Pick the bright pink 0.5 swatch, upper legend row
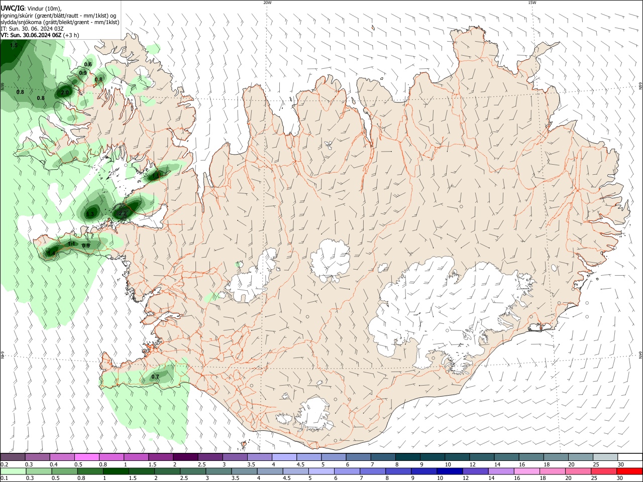The width and height of the screenshot is (643, 482). tap(87, 457)
